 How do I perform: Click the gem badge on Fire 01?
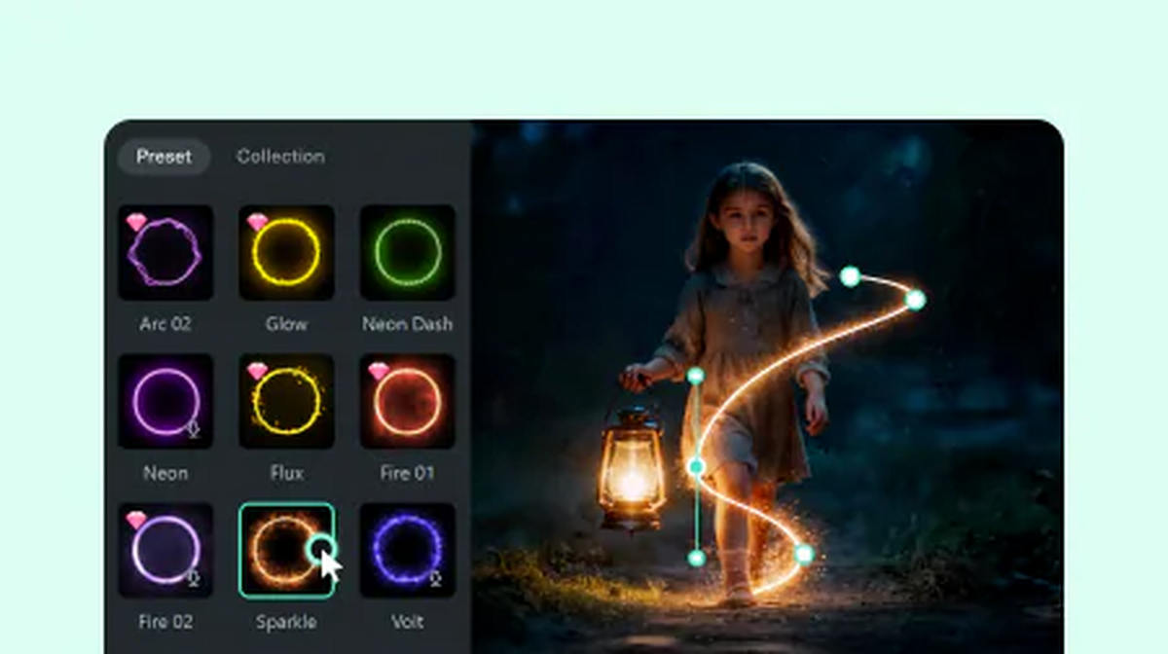379,371
